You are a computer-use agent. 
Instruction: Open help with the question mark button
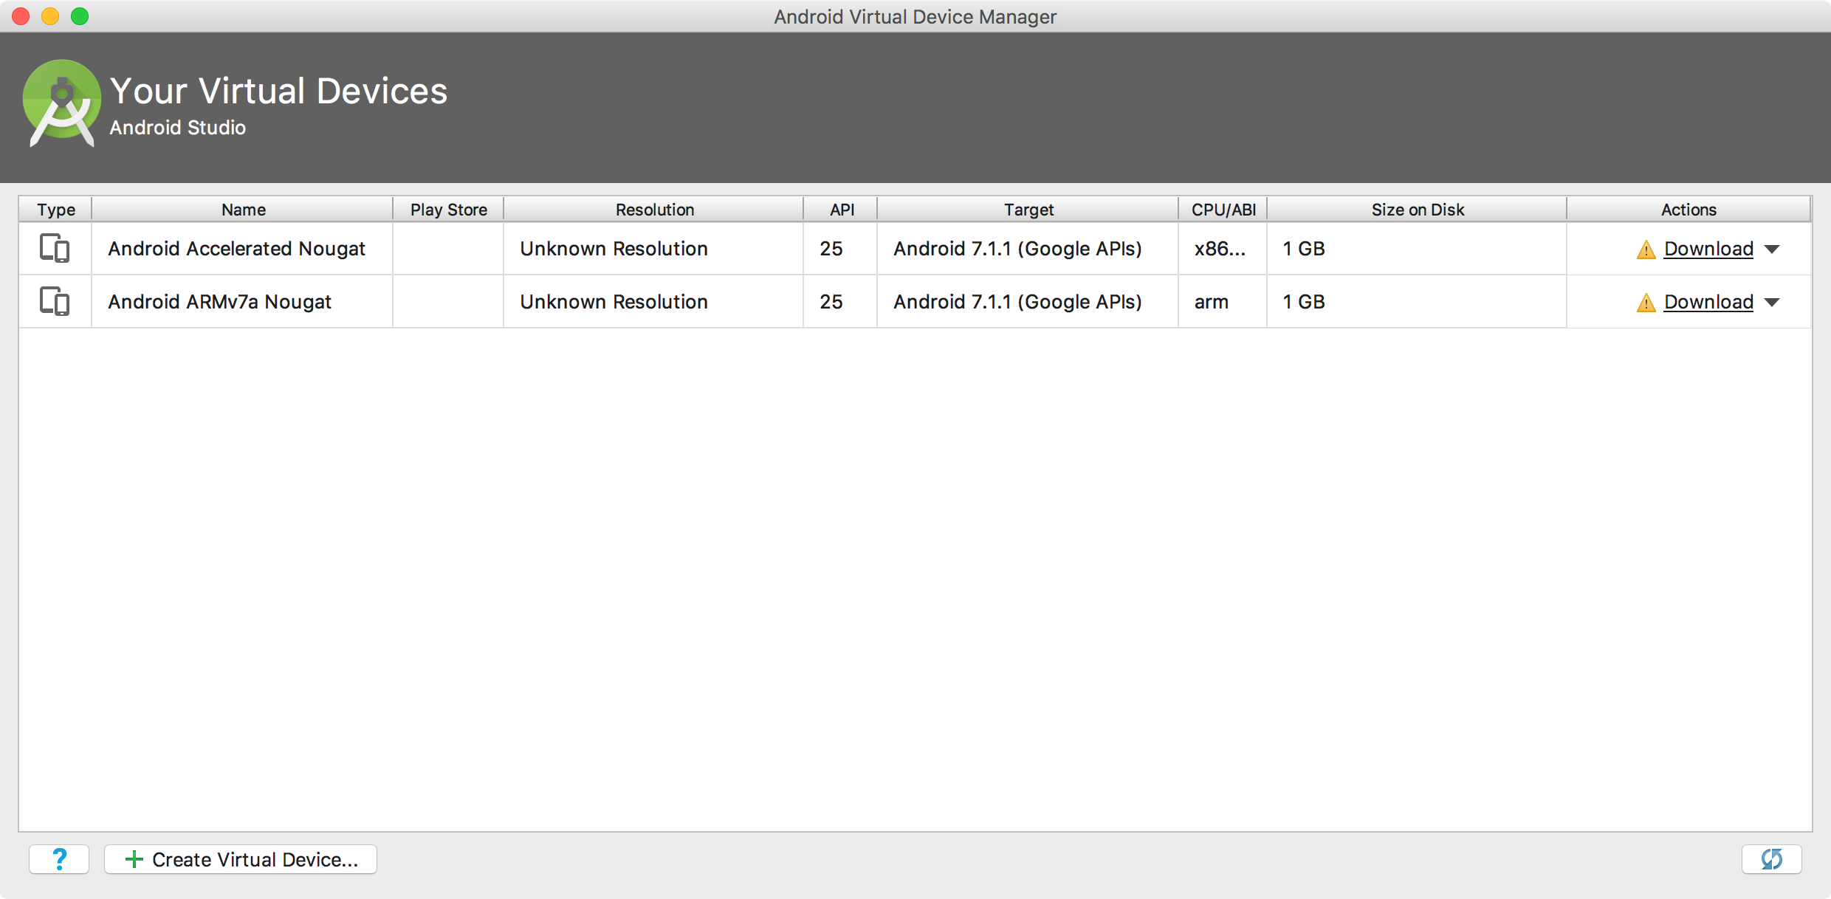click(59, 859)
